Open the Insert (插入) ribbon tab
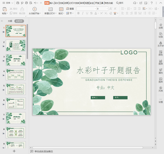 point(52,3)
